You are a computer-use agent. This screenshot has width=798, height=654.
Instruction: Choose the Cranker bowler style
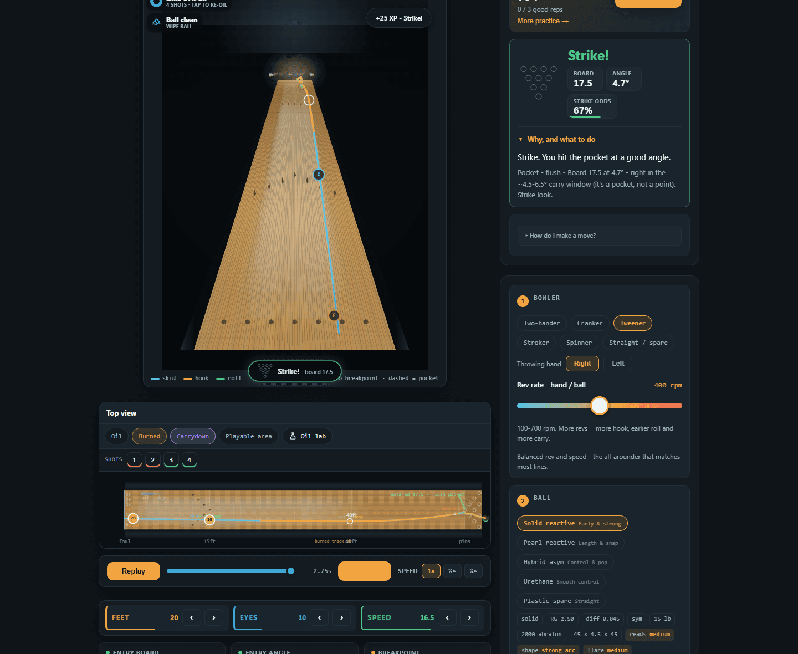[590, 323]
